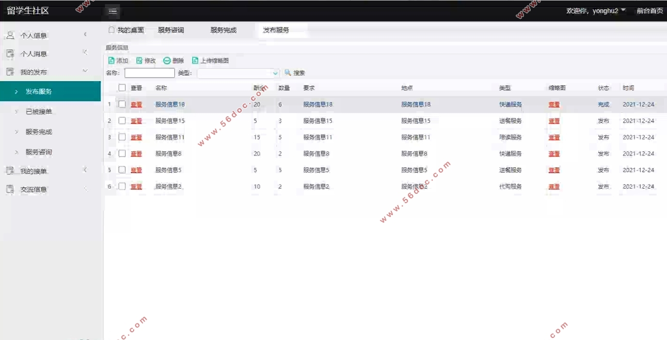The image size is (667, 340).
Task: Click 服务信息11 name cell
Action: tap(170, 137)
